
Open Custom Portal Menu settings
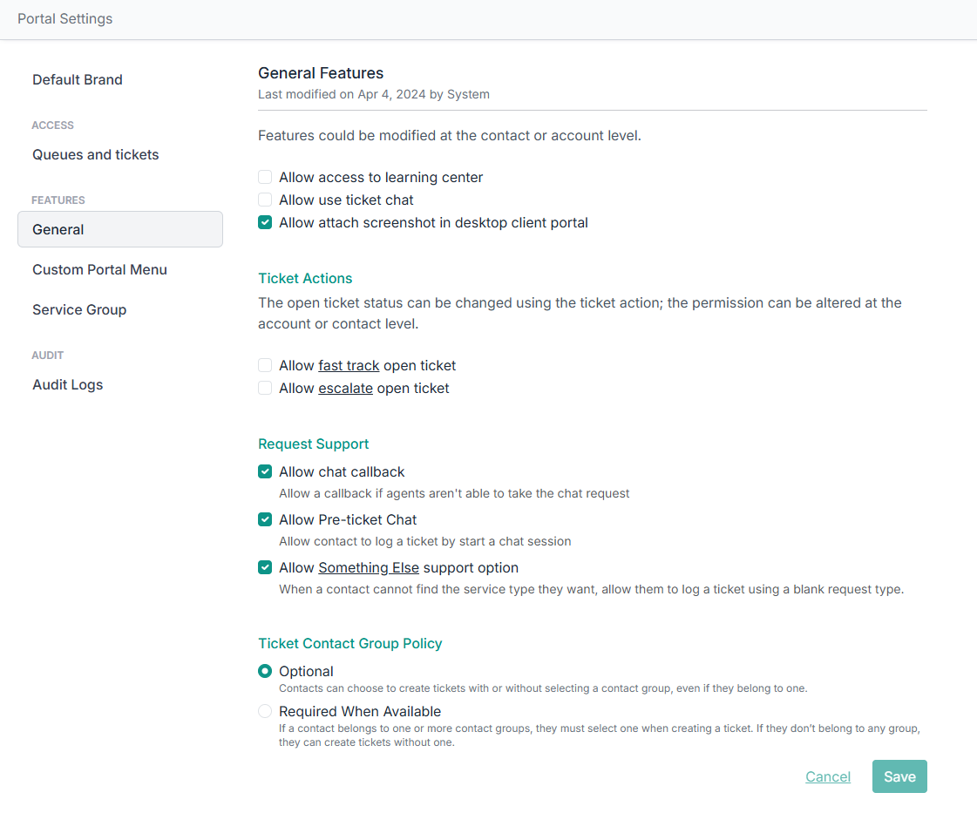pyautogui.click(x=99, y=270)
